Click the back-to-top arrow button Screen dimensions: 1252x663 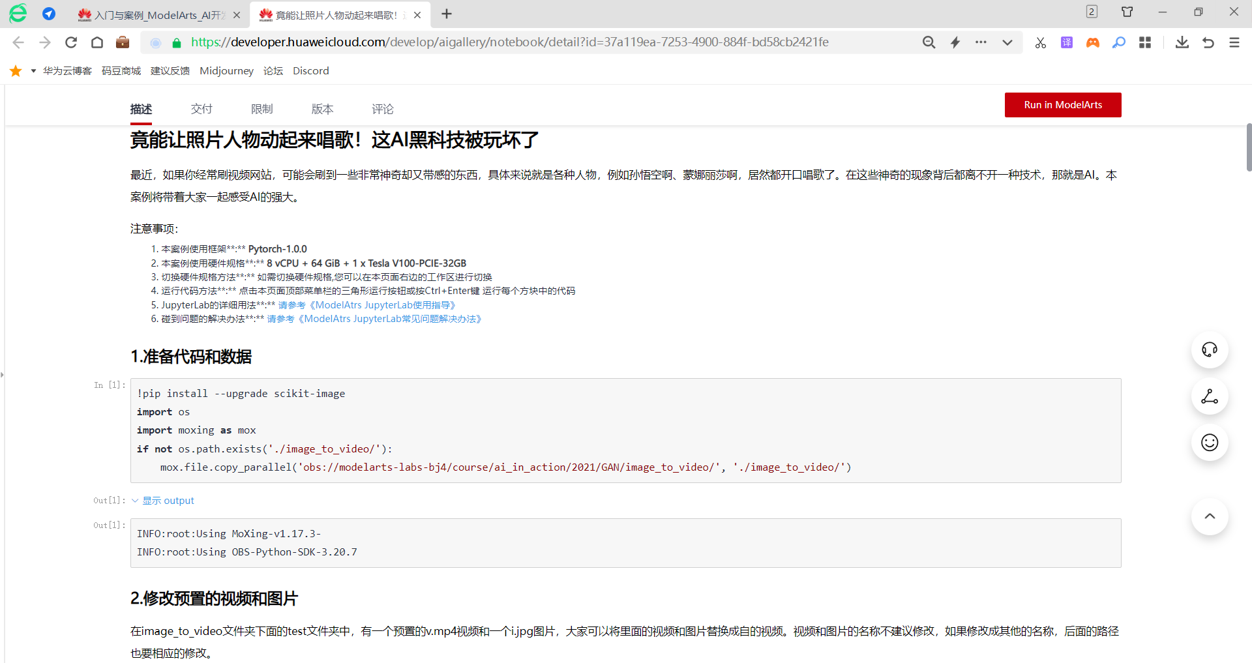point(1210,516)
